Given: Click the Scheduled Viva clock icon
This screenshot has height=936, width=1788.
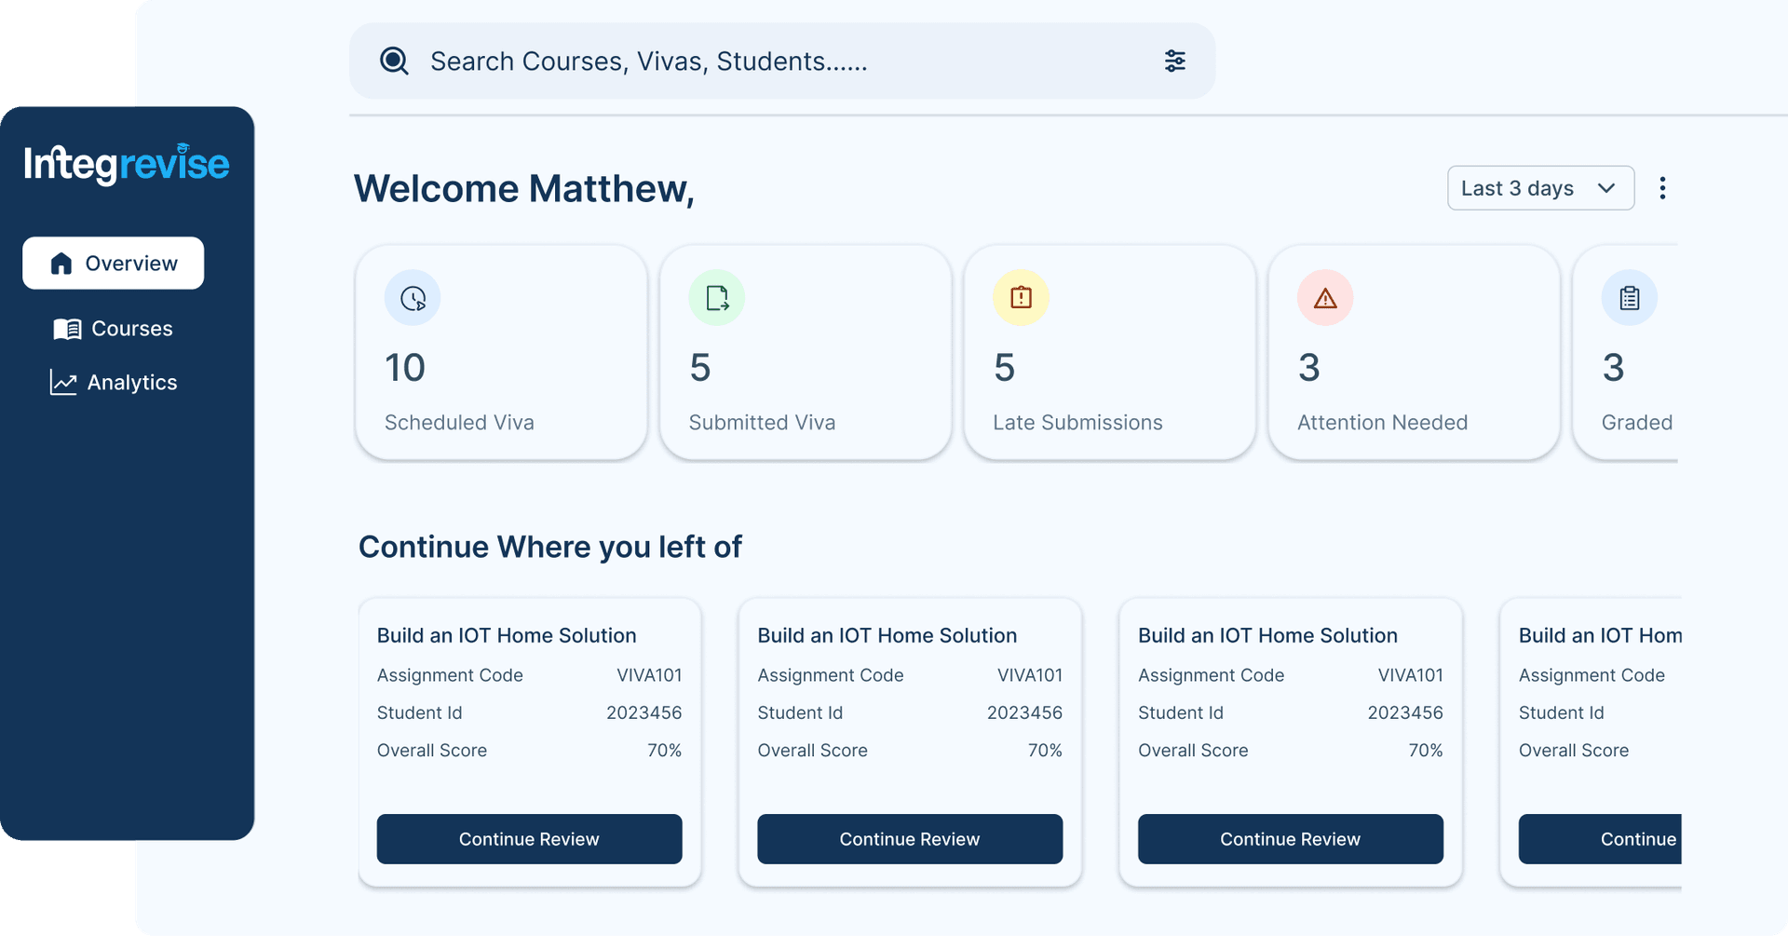Looking at the screenshot, I should tap(413, 298).
